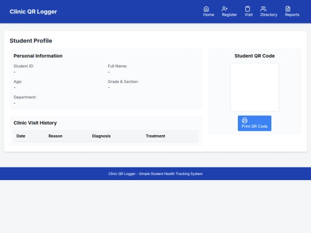
Task: Click the Reason column header
Action: [x=55, y=136]
